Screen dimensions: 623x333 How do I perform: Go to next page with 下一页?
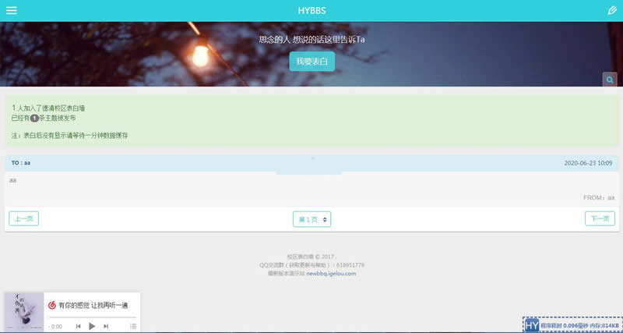600,219
